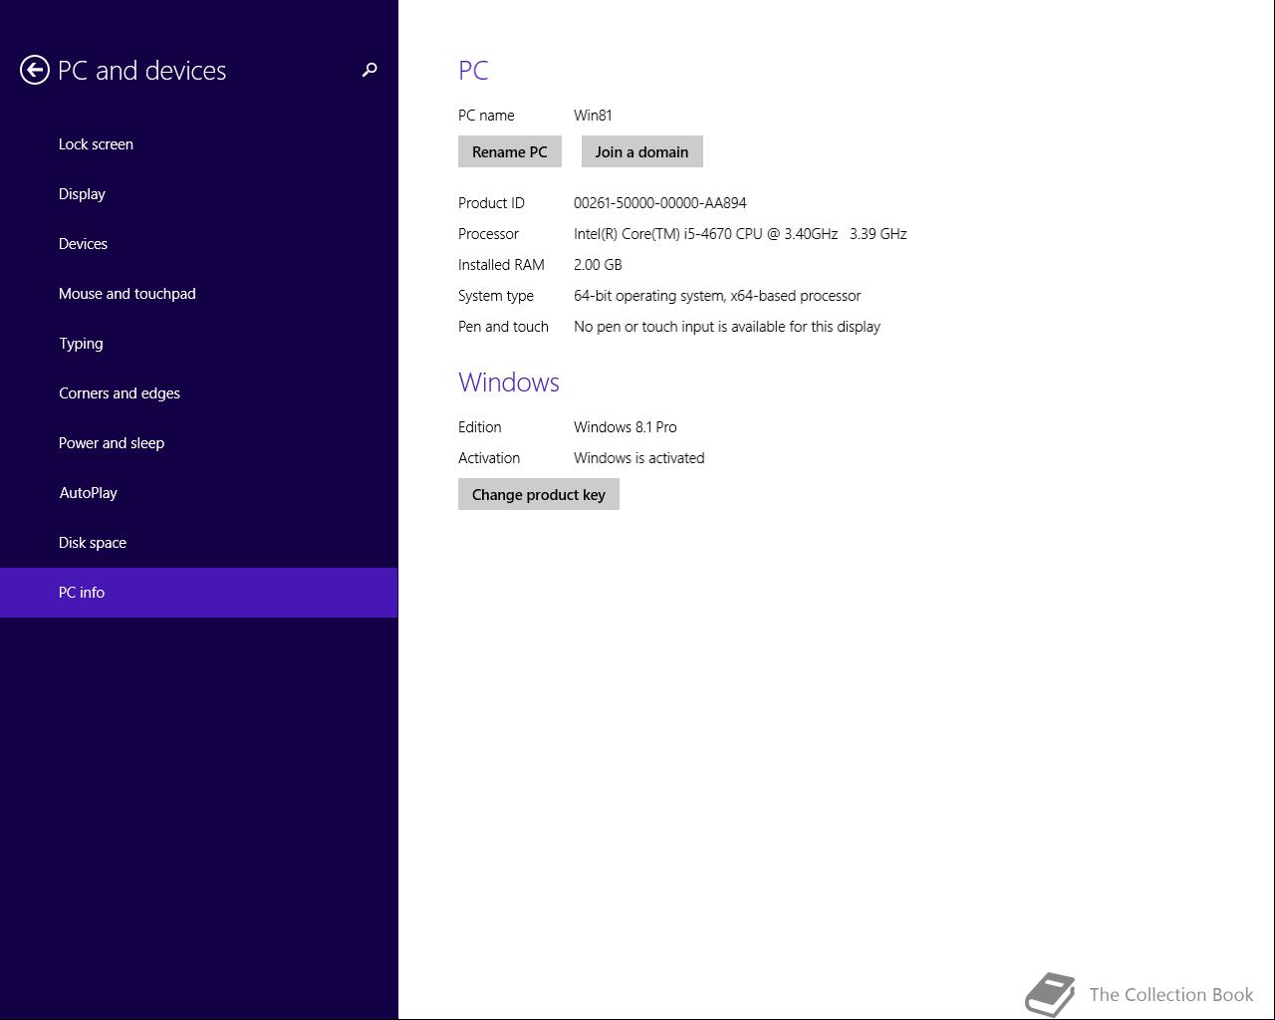Click the PC section heading
The image size is (1275, 1020).
473,71
